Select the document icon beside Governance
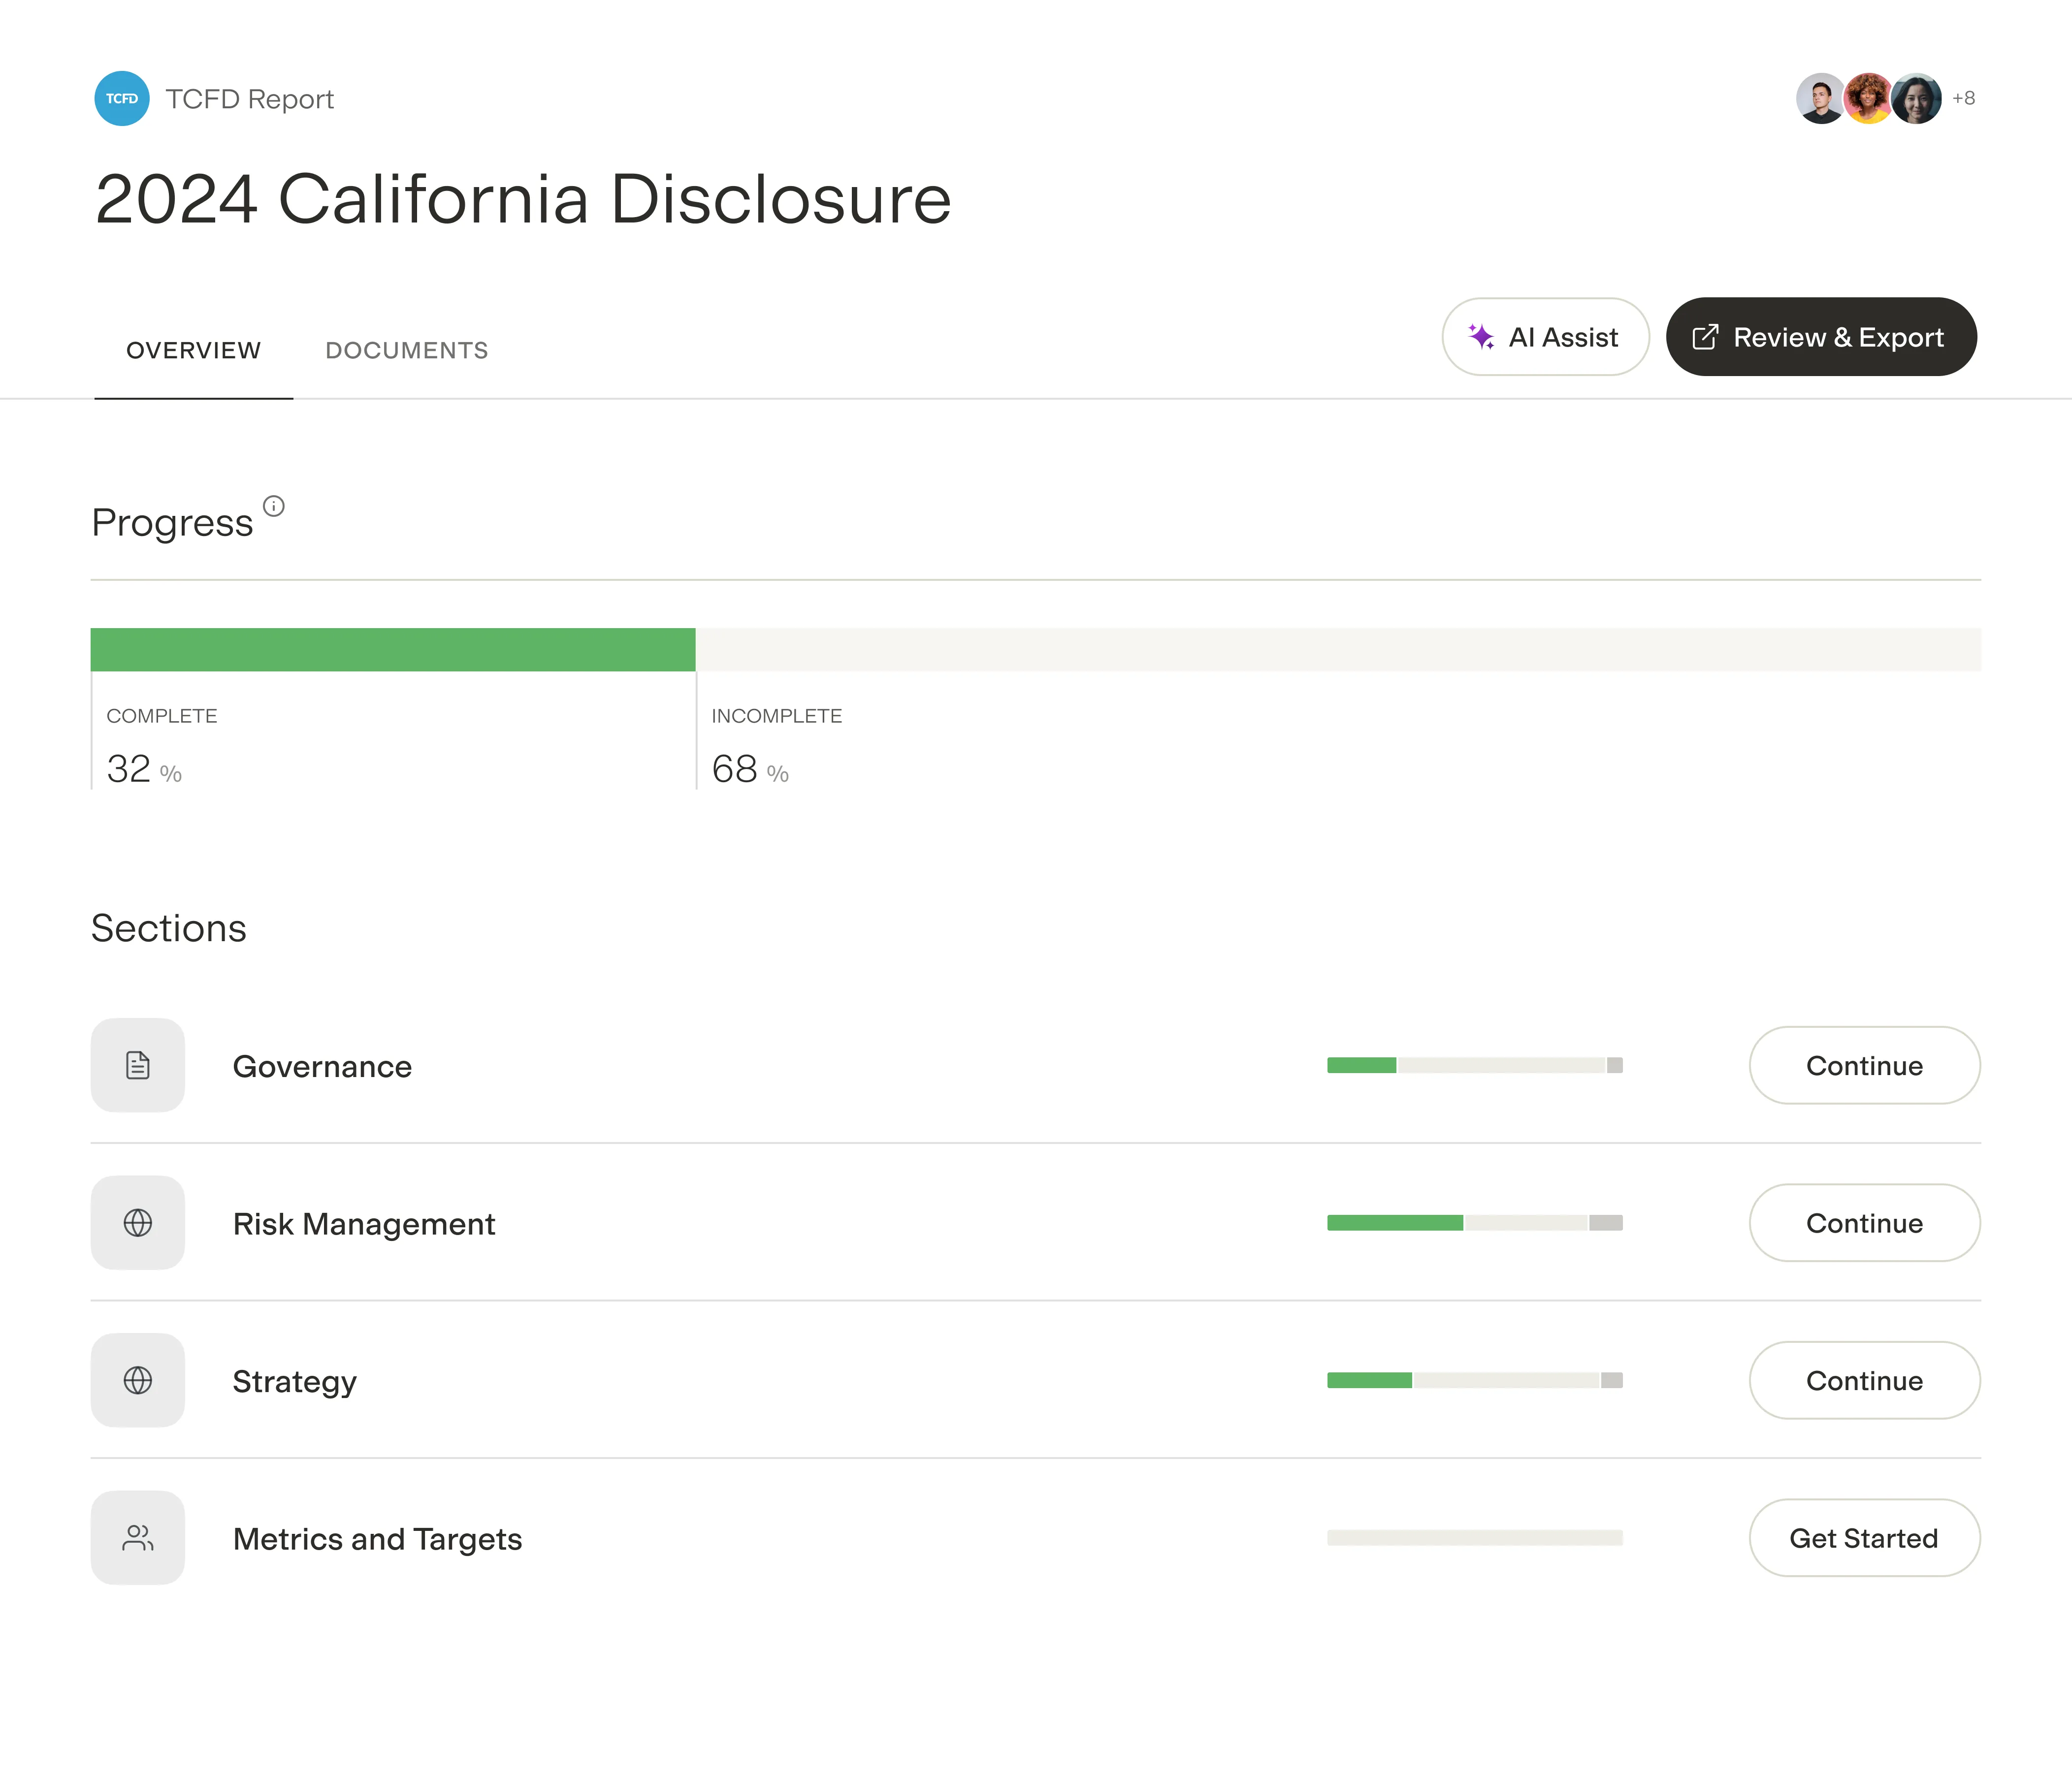Image resolution: width=2072 pixels, height=1778 pixels. pos(137,1065)
